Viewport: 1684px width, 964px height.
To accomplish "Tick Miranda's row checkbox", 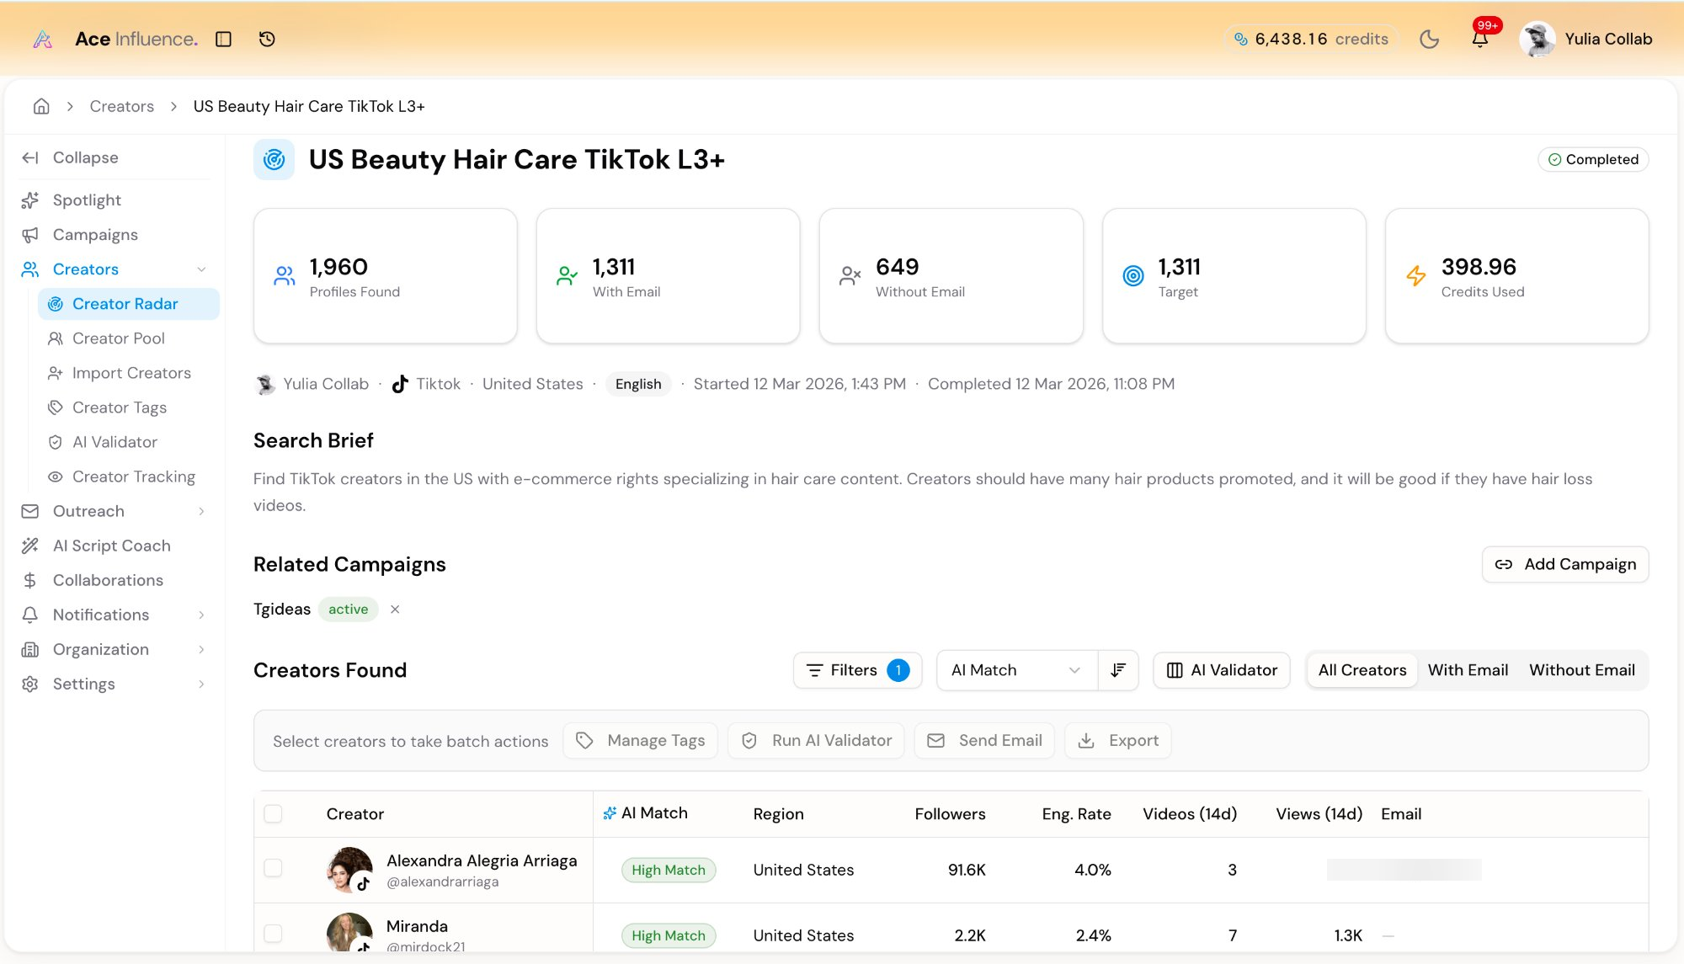I will point(273,934).
